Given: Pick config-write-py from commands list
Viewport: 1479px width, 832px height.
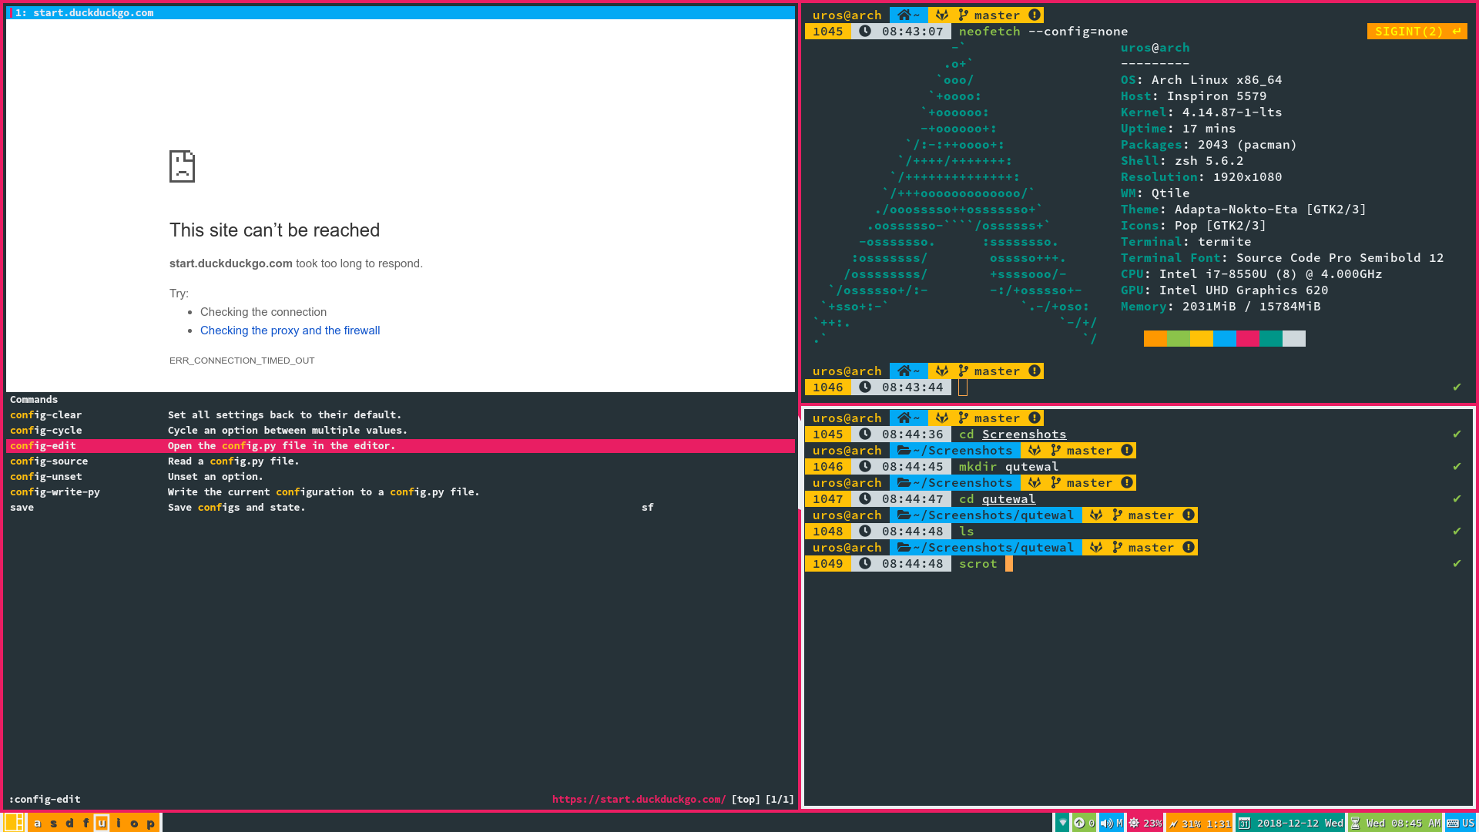Looking at the screenshot, I should point(55,491).
